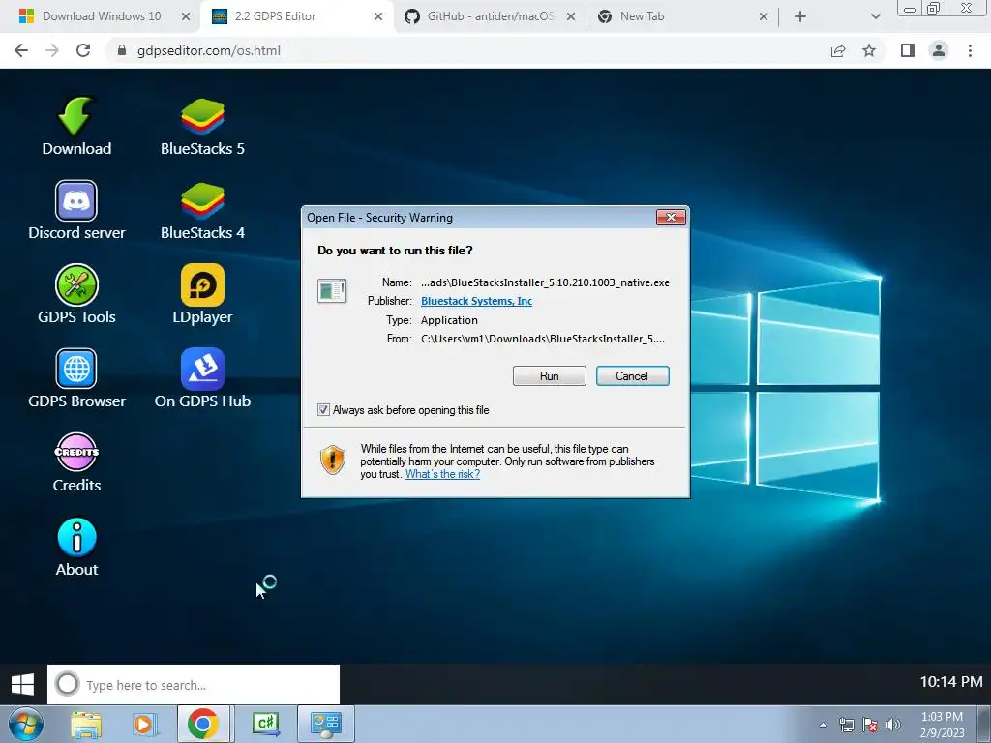Click the Type here to search box
The height and width of the screenshot is (743, 991).
pos(194,684)
